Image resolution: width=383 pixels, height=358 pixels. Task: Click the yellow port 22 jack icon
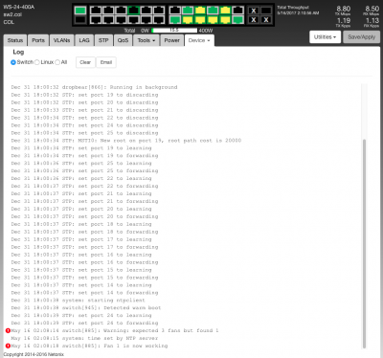(x=225, y=20)
